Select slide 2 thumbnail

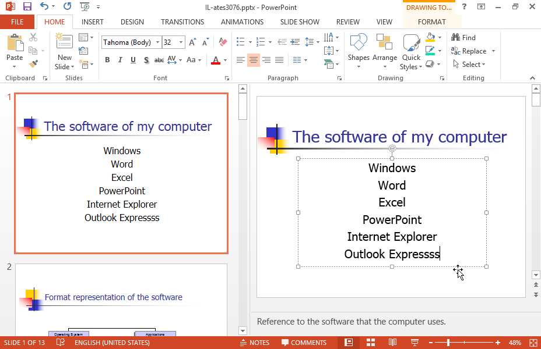point(121,300)
